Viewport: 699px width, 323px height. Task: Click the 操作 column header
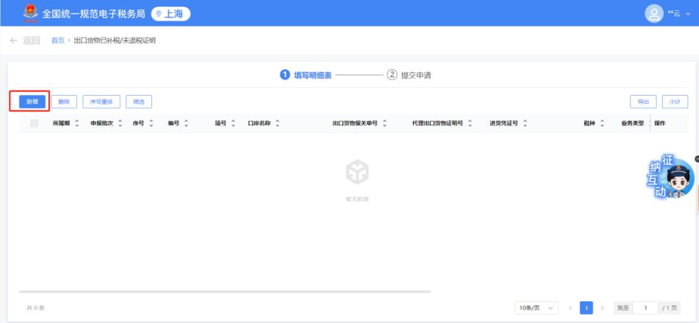tap(660, 123)
